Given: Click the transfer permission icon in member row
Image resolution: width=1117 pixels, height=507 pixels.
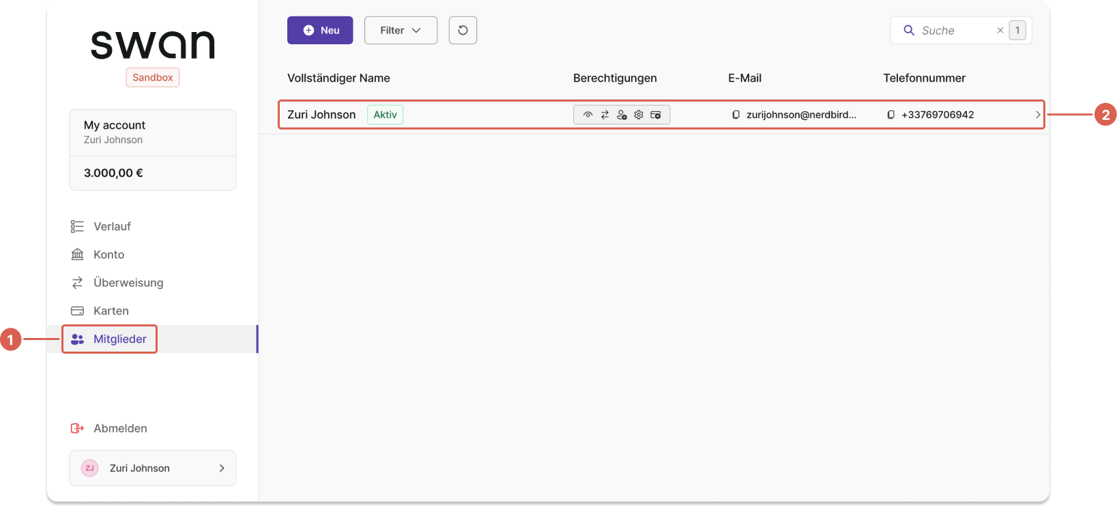Looking at the screenshot, I should click(605, 114).
